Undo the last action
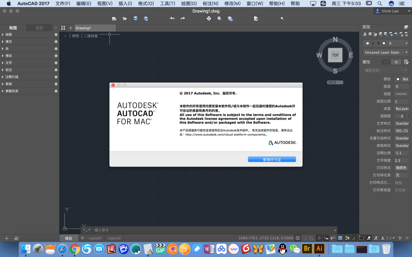This screenshot has width=412, height=257. [172, 18]
